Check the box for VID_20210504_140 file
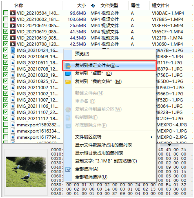The height and width of the screenshot is (198, 194). tap(6, 13)
